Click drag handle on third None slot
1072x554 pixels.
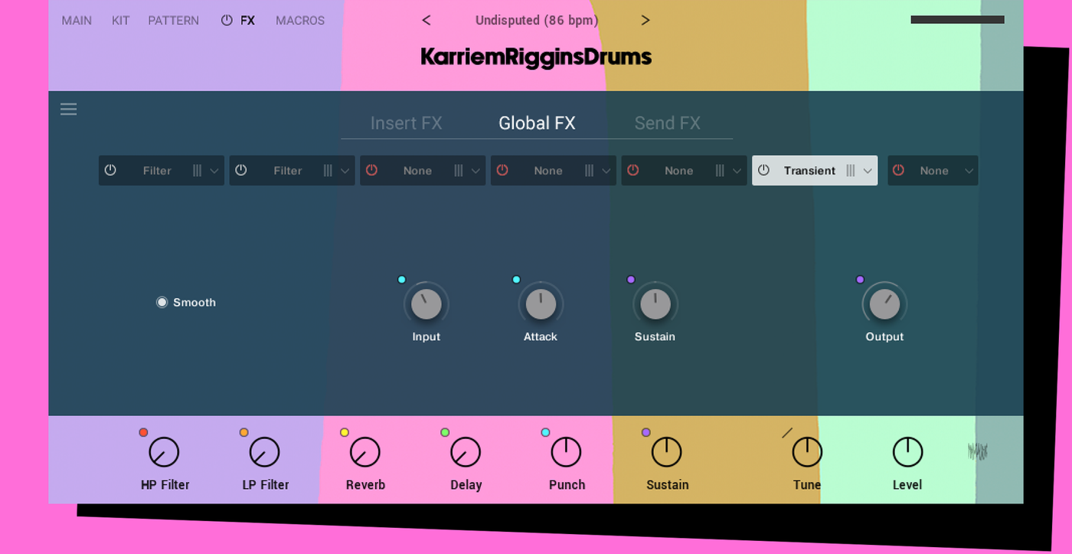tap(458, 171)
